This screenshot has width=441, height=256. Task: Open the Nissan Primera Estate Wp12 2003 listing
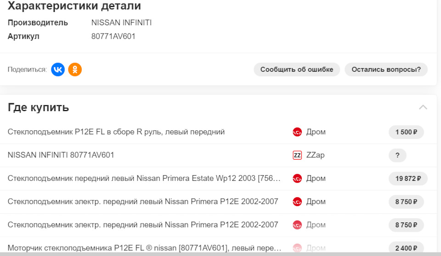pos(144,178)
